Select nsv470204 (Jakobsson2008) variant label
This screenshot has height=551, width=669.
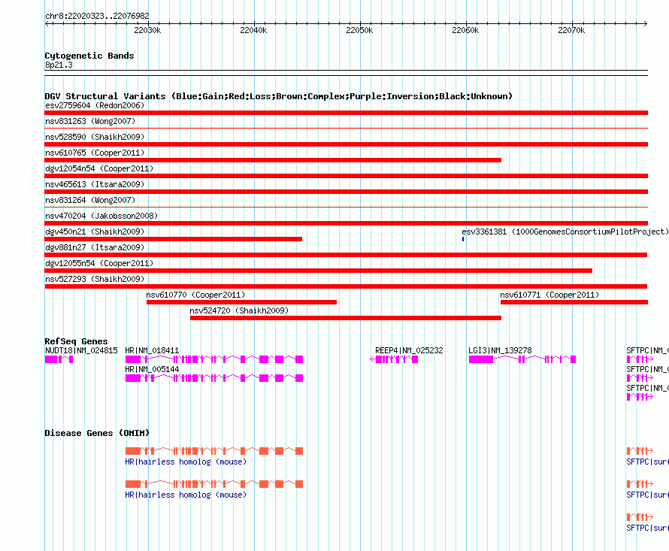pos(101,216)
